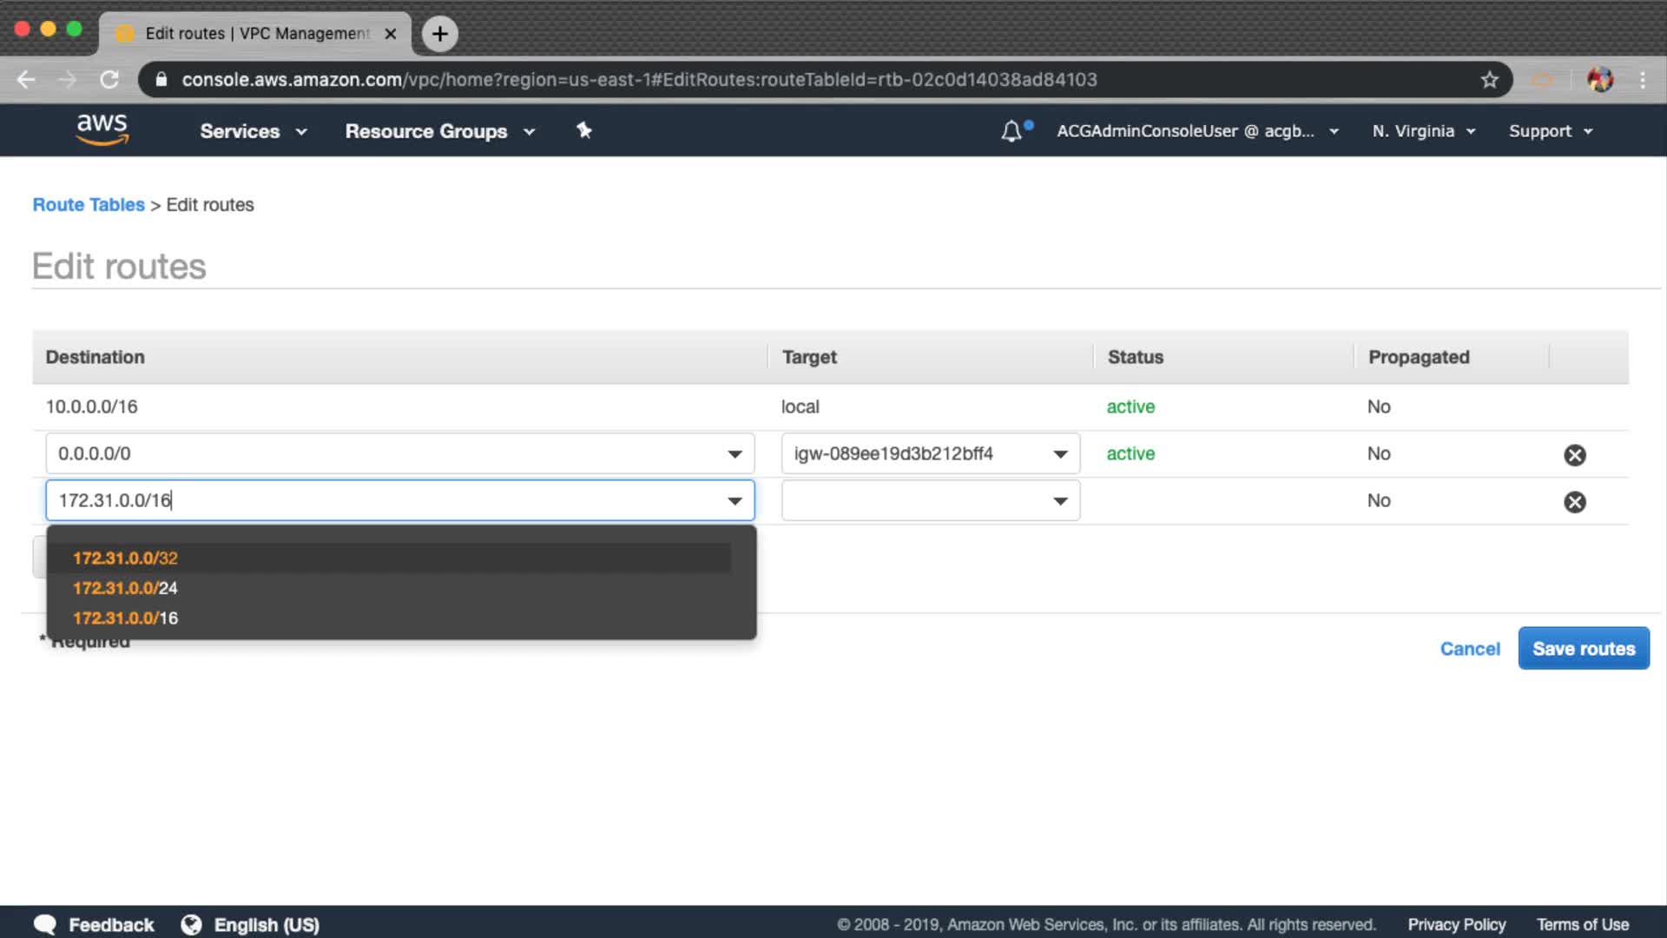This screenshot has height=938, width=1667.
Task: Open the Services menu
Action: [253, 131]
